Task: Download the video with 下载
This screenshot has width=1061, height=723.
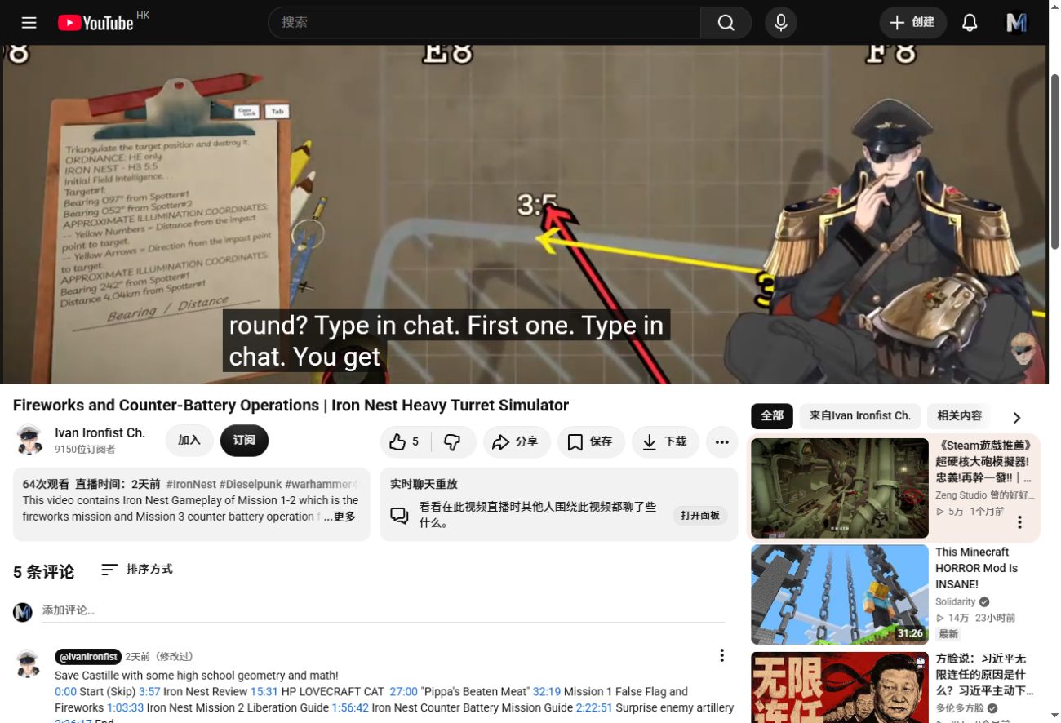Action: click(x=664, y=441)
